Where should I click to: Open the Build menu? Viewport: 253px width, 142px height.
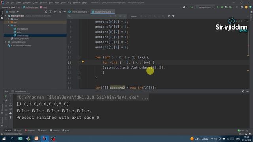pyautogui.click(x=51, y=2)
